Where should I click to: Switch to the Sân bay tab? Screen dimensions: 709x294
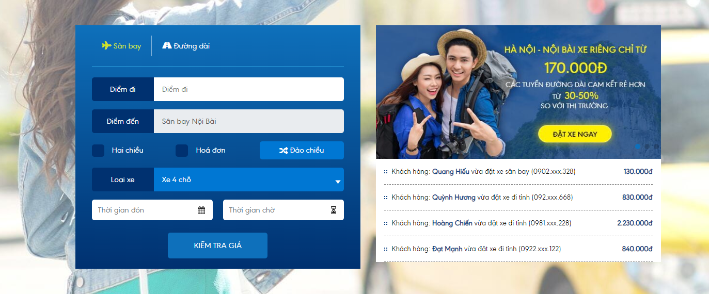121,46
